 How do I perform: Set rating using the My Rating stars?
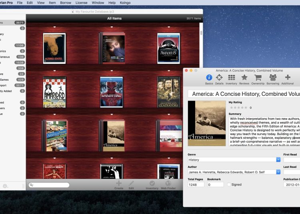[x=238, y=107]
